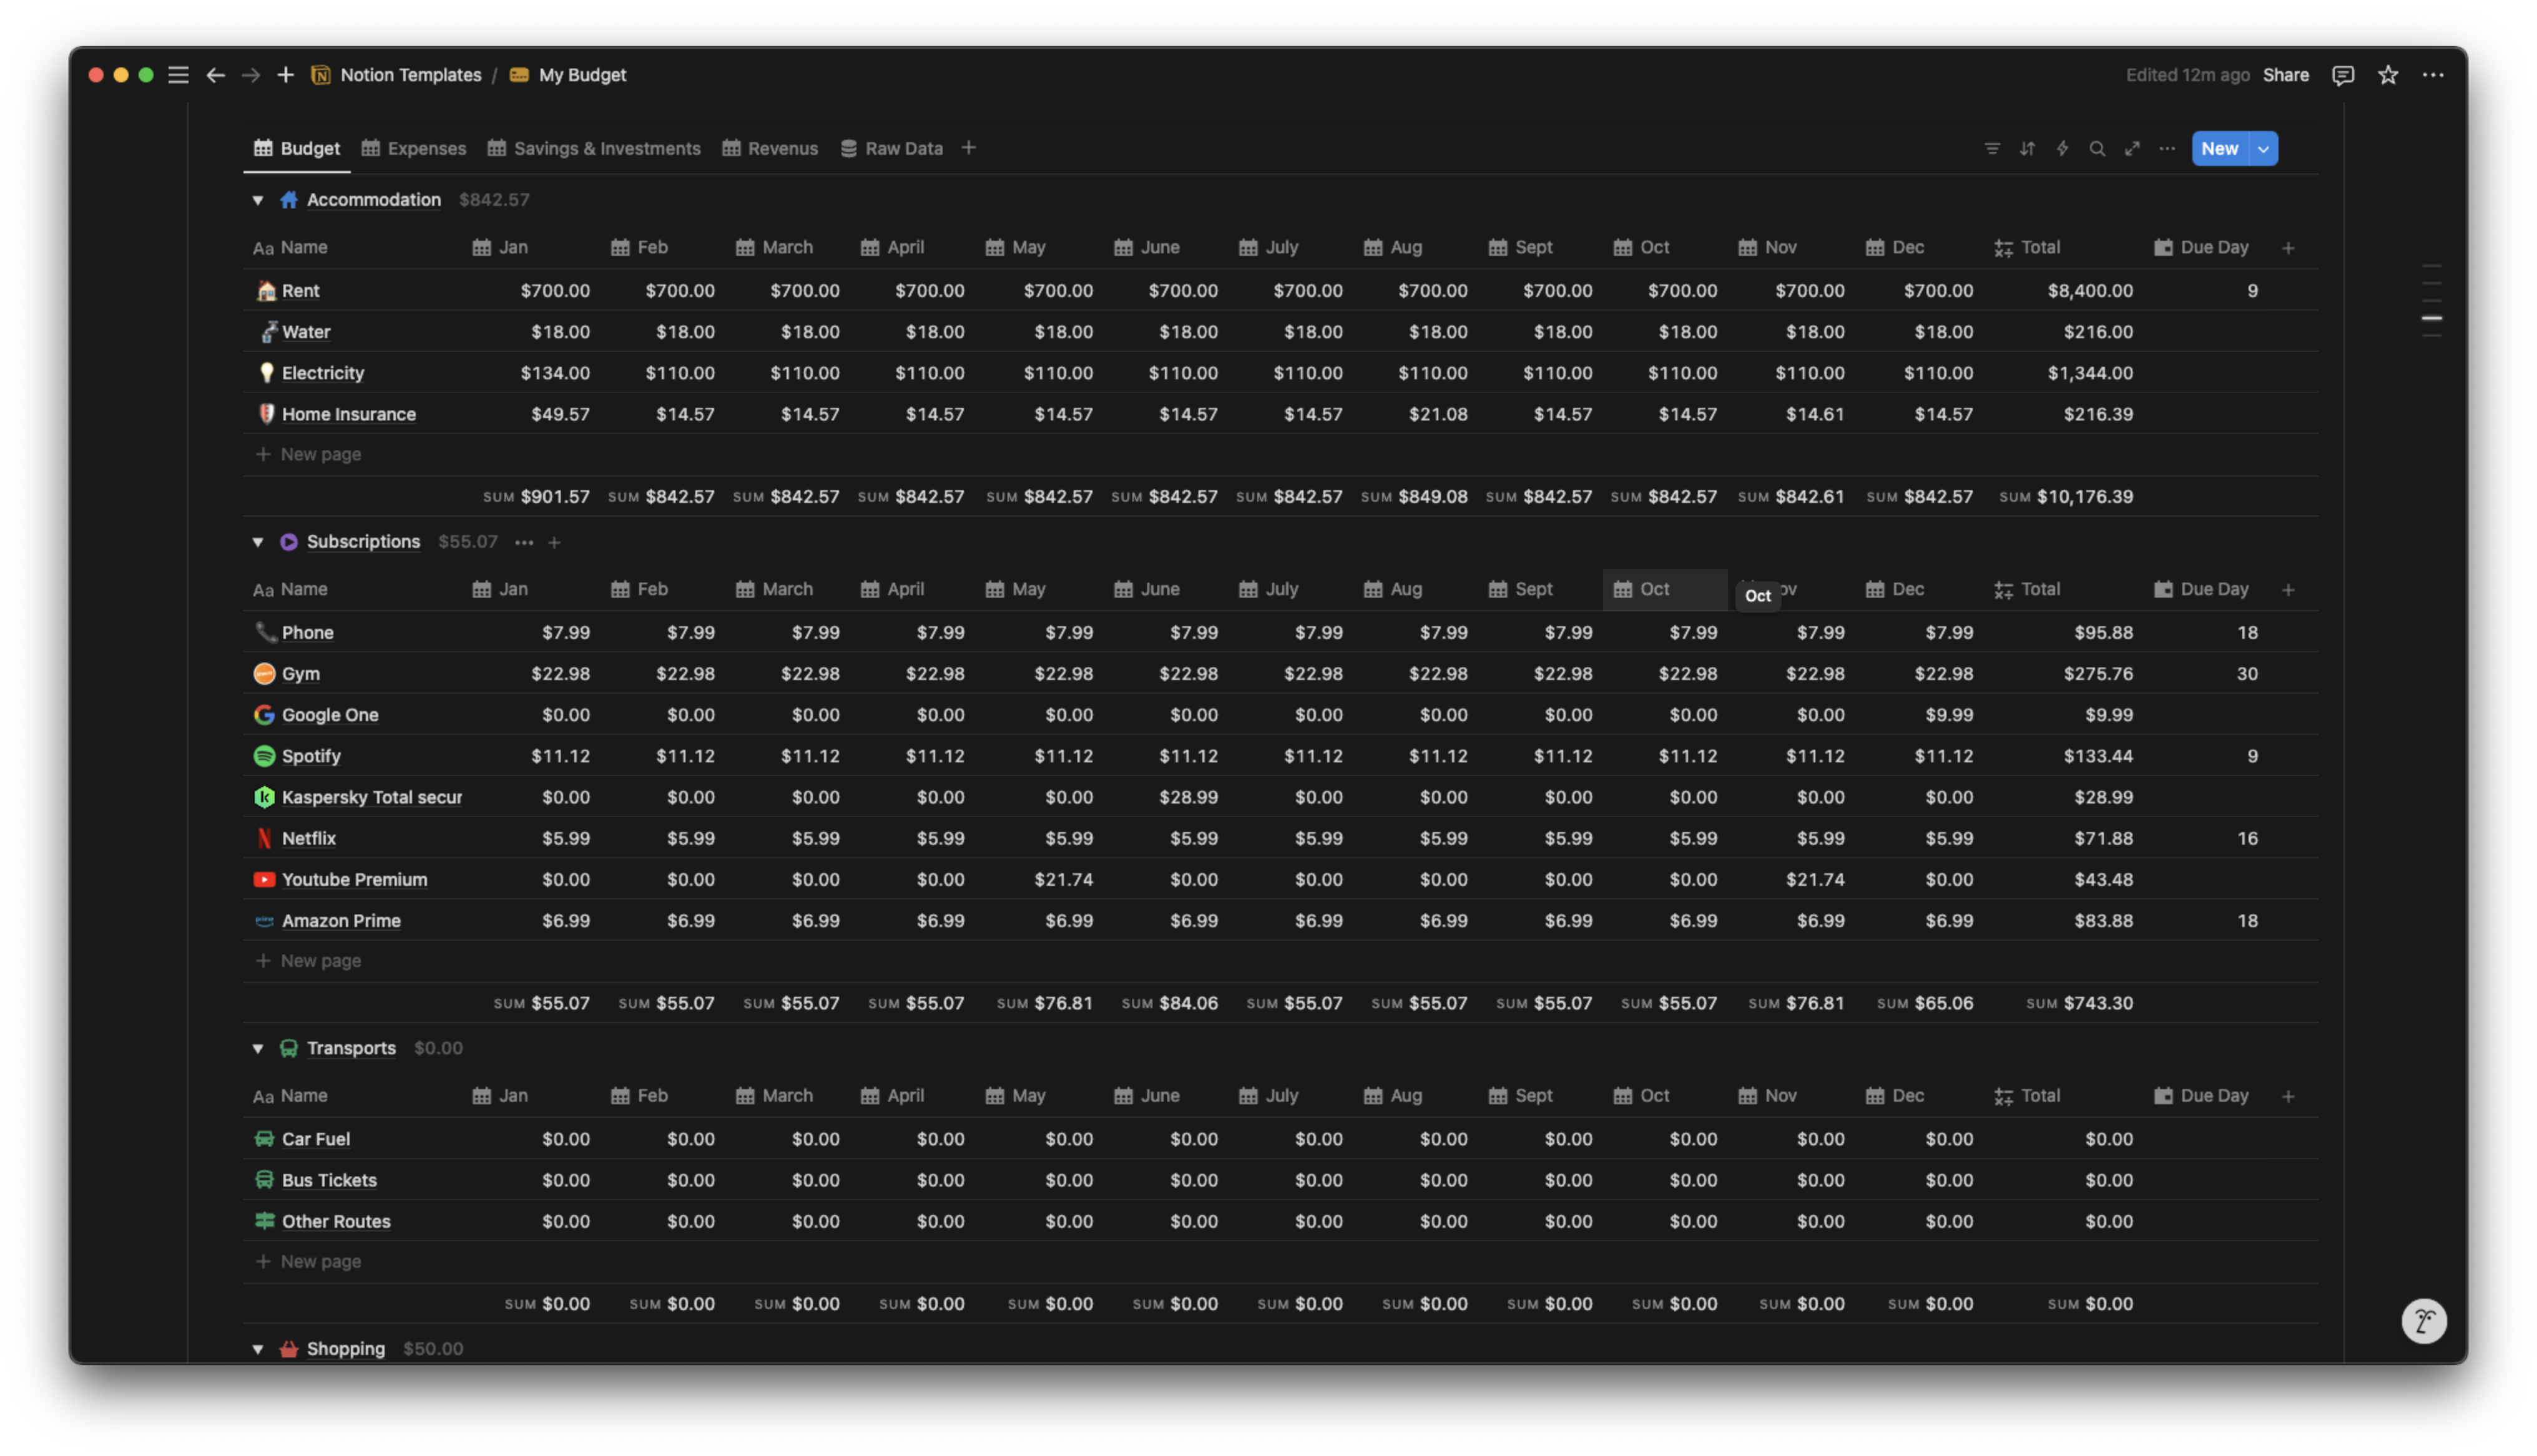
Task: Collapse the Accommodation group
Action: 258,200
